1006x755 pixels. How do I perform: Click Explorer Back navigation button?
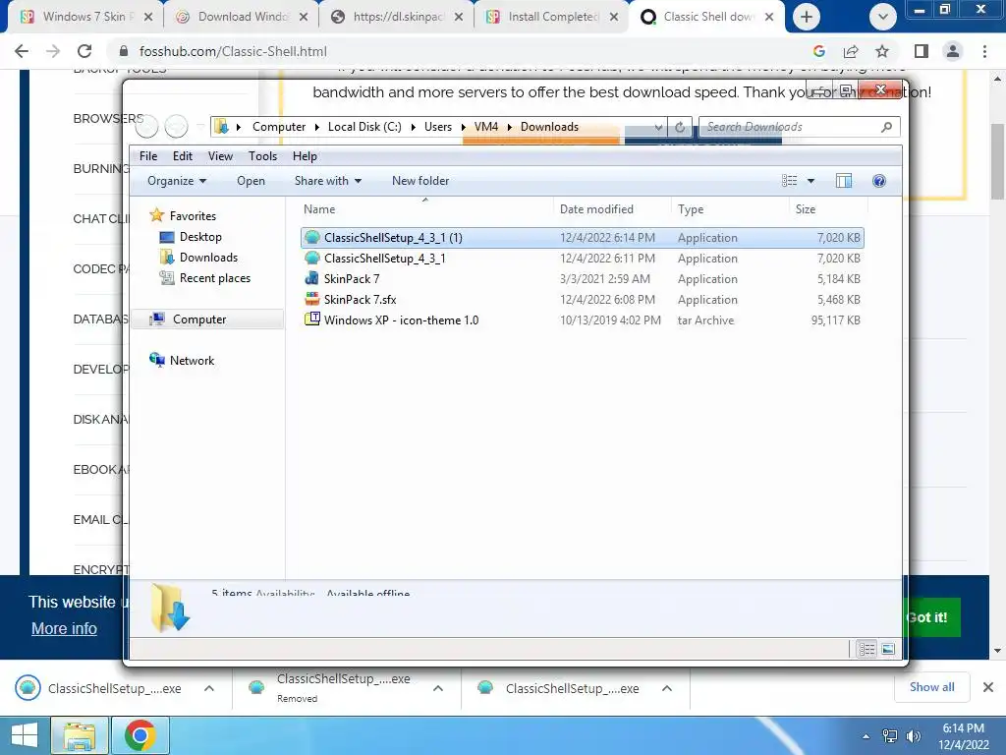[x=147, y=127]
